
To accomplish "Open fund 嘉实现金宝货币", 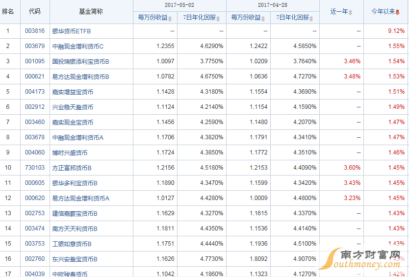I will (x=73, y=122).
